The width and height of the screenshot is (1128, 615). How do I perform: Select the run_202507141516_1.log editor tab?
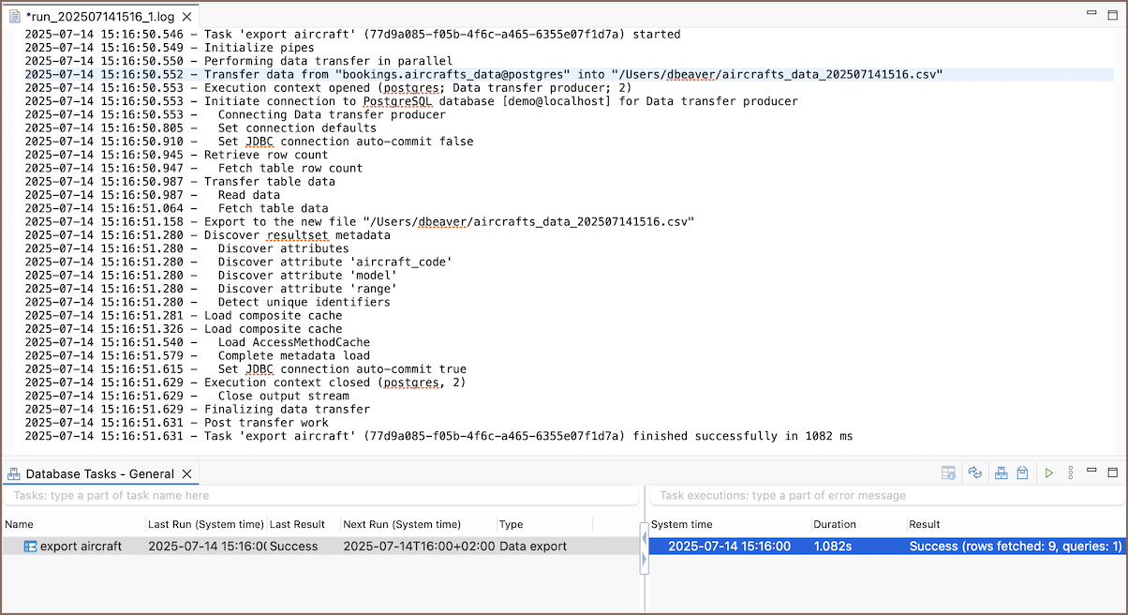coord(98,17)
